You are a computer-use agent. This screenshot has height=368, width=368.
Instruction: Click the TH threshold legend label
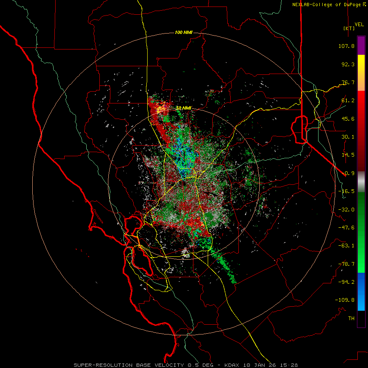pos(351,319)
